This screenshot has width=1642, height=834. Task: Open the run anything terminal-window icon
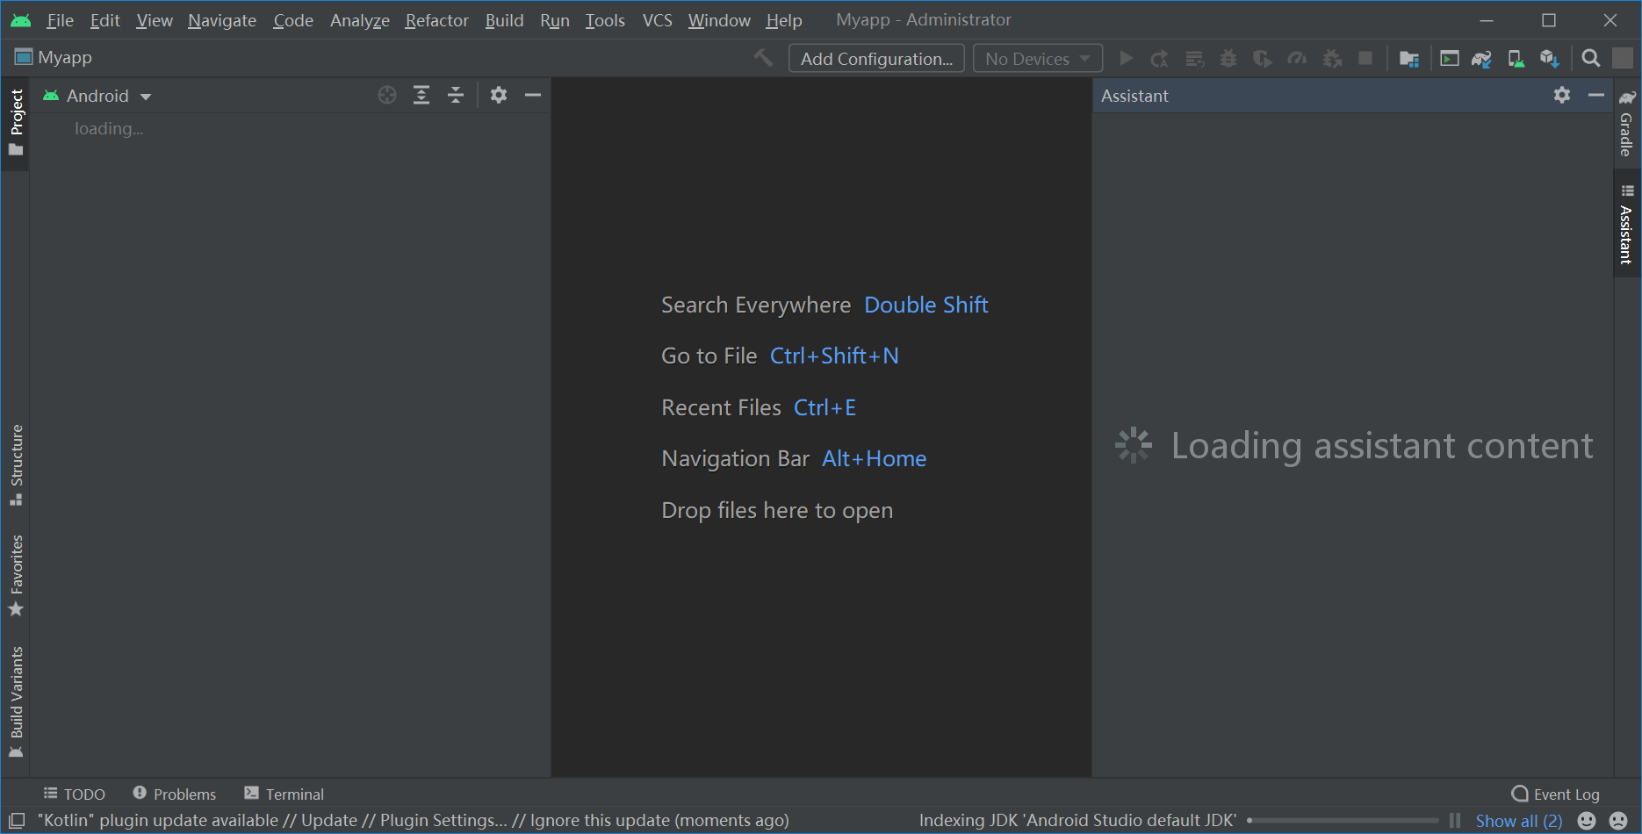1450,59
